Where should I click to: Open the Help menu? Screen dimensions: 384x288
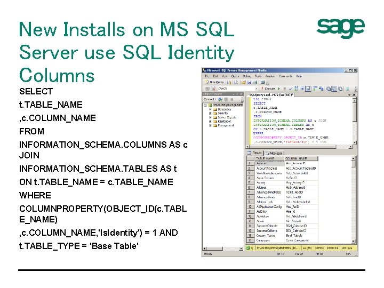(x=299, y=76)
